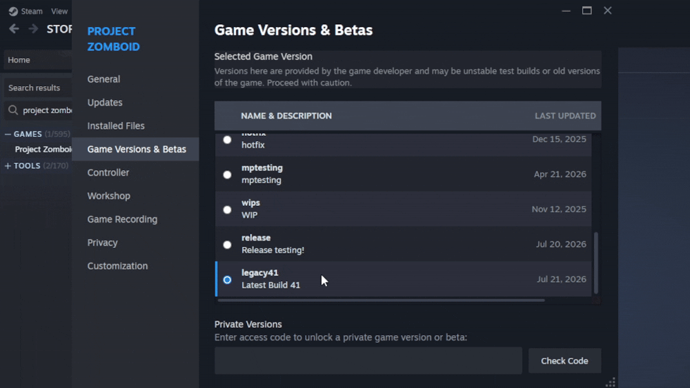
Task: Expand the TOOLS category
Action: 8,165
